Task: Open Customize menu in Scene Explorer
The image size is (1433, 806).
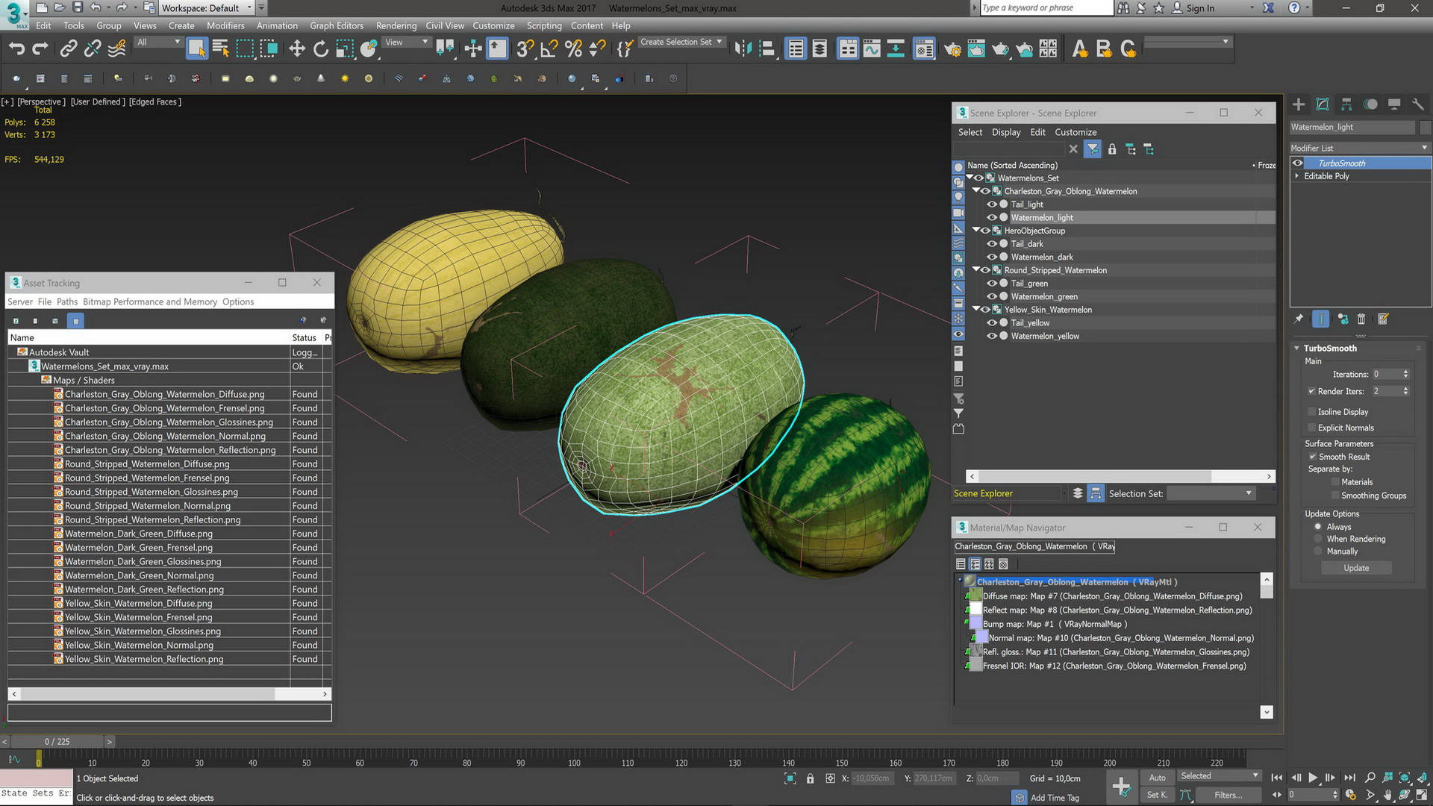Action: pyautogui.click(x=1075, y=132)
